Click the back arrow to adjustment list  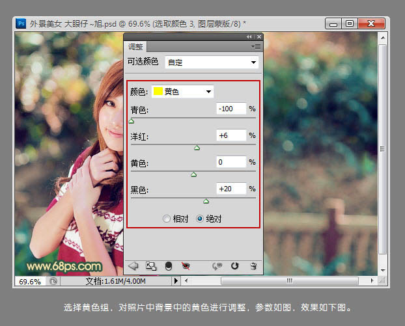[133, 265]
